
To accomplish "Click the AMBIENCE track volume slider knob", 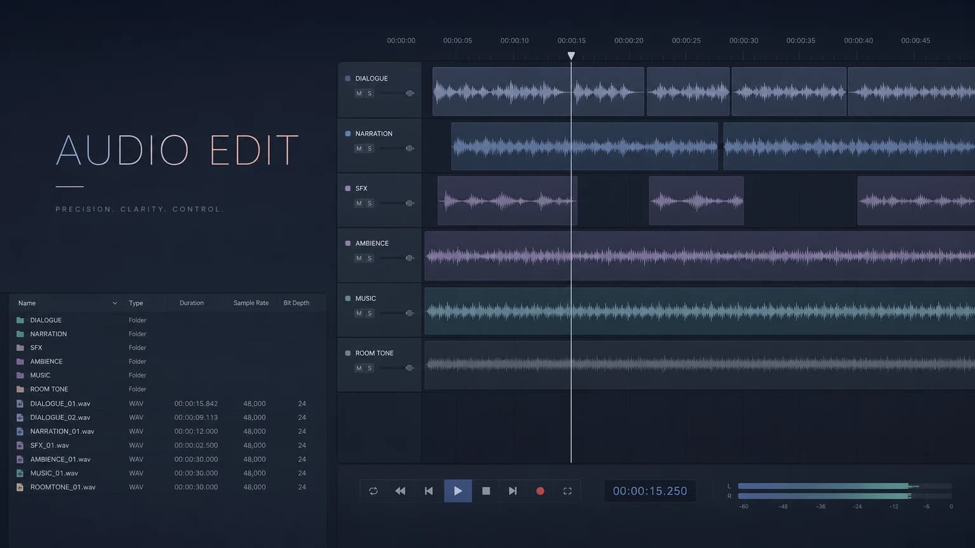I will click(409, 258).
